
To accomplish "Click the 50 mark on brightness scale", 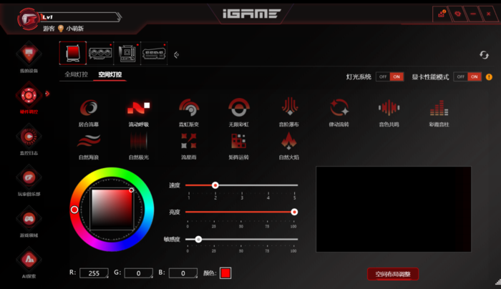I will point(241,226).
